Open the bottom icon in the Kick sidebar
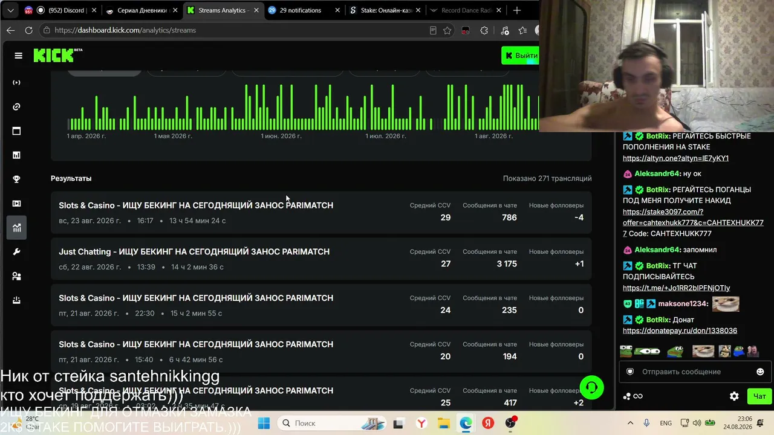 pyautogui.click(x=17, y=300)
